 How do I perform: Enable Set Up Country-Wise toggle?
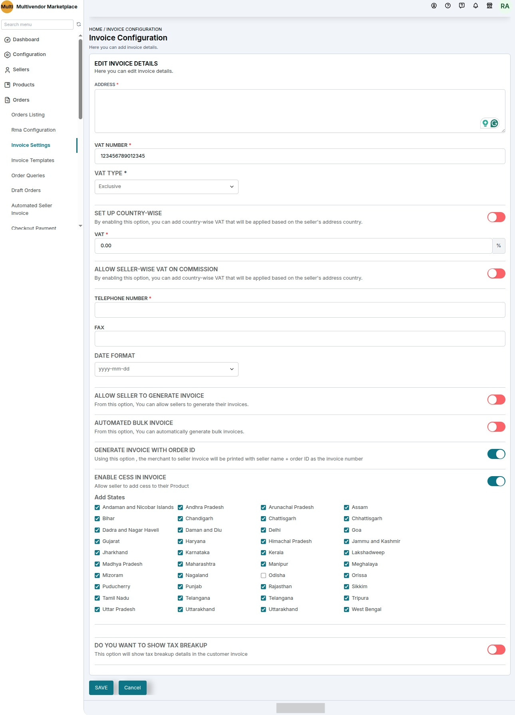pos(496,217)
